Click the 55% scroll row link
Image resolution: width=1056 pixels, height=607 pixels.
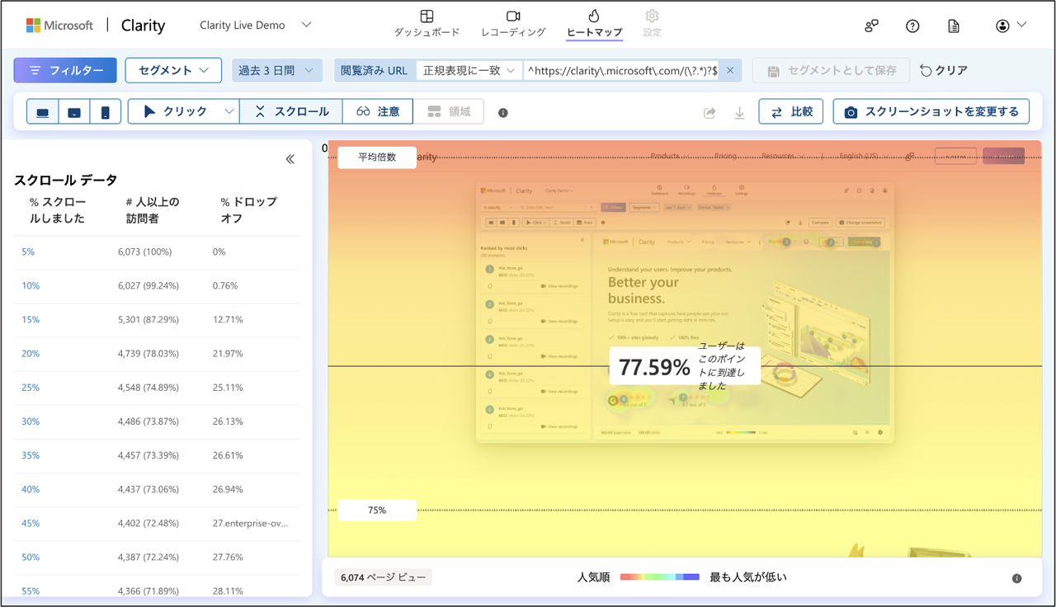coord(31,591)
